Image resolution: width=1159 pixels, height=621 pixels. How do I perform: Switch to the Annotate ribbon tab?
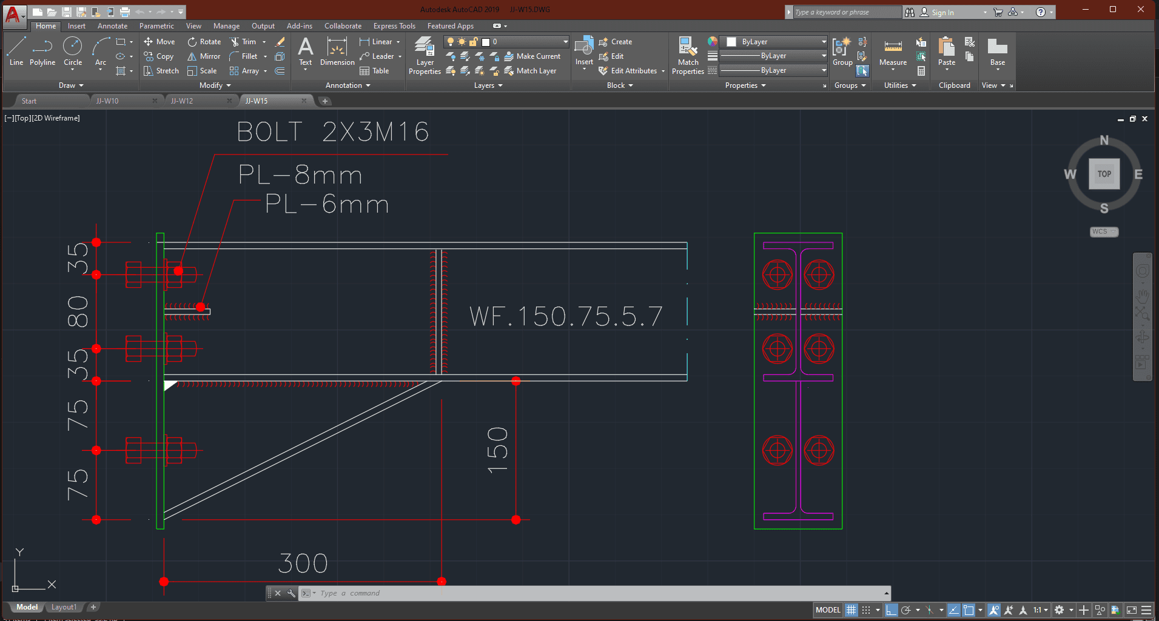[112, 26]
